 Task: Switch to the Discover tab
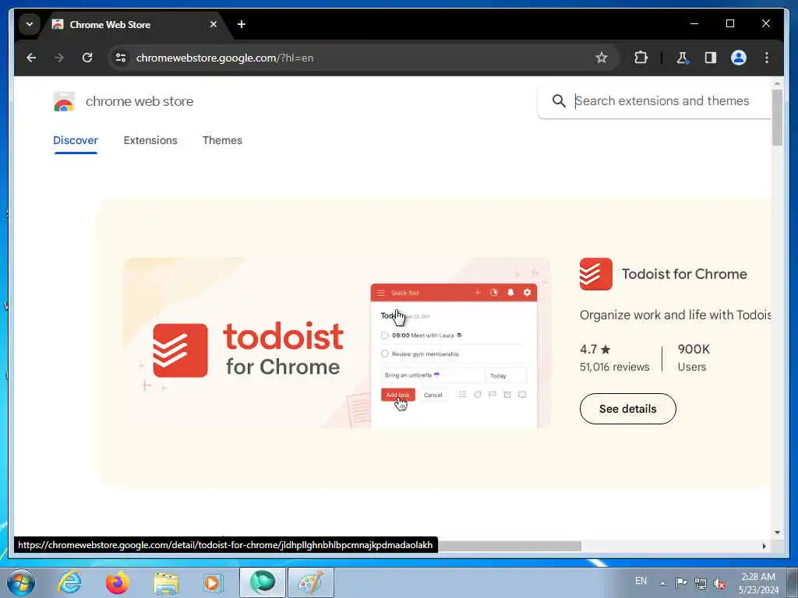(76, 140)
